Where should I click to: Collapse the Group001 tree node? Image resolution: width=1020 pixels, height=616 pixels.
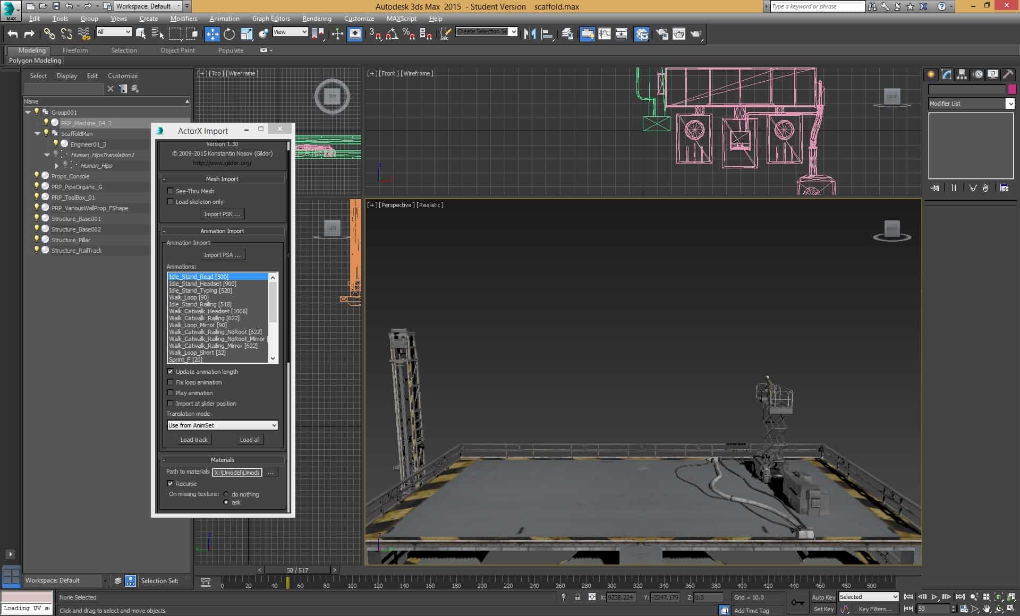pos(28,113)
